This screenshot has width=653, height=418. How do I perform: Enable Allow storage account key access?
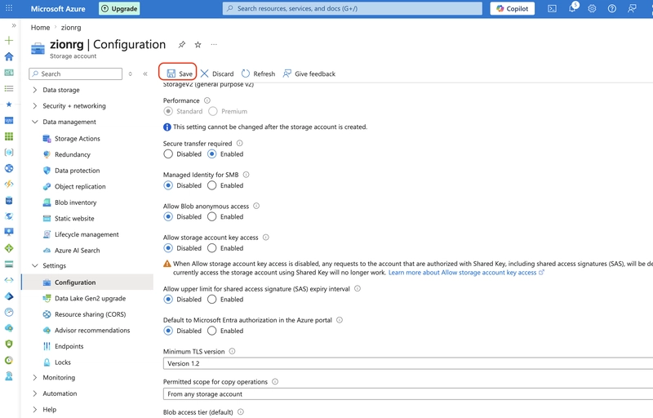pos(212,248)
